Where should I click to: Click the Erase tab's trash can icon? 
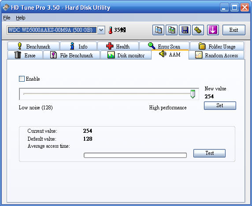click(x=18, y=55)
